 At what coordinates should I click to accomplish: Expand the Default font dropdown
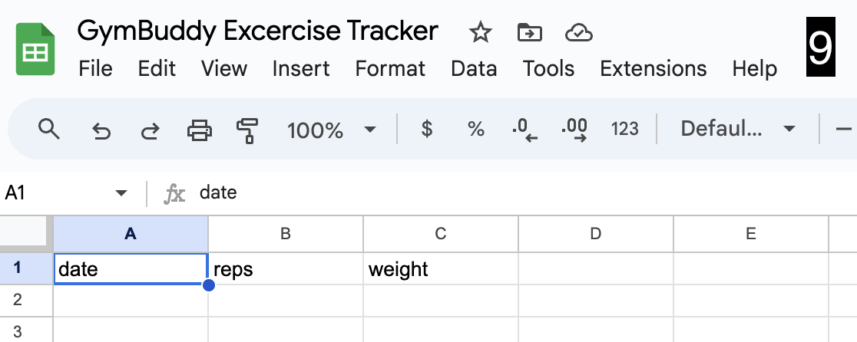[737, 130]
